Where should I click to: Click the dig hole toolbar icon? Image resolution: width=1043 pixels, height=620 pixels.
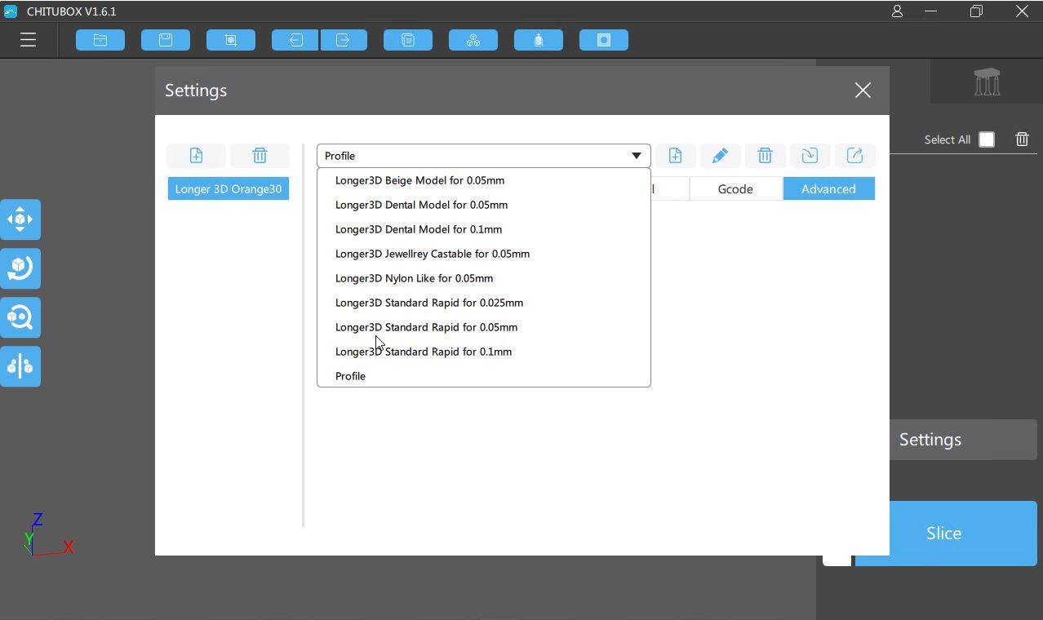[604, 40]
